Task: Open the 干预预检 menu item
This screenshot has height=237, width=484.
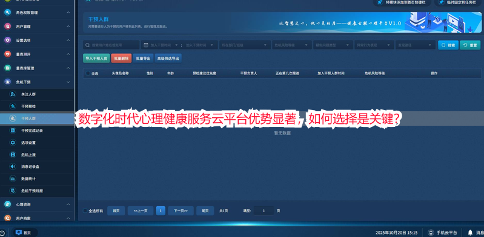Action: click(37, 106)
